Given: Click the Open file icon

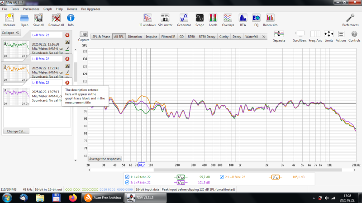Looking at the screenshot, I should (24, 20).
